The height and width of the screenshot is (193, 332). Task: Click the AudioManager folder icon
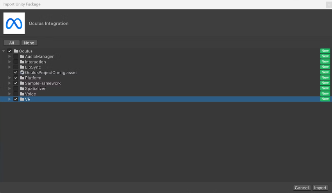point(22,56)
